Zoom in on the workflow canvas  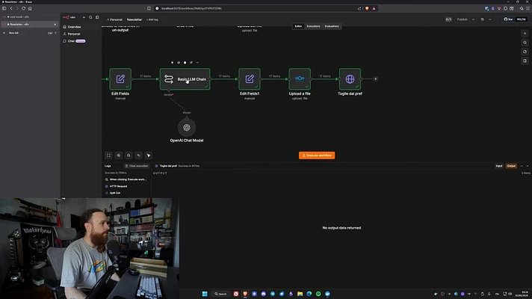click(119, 155)
